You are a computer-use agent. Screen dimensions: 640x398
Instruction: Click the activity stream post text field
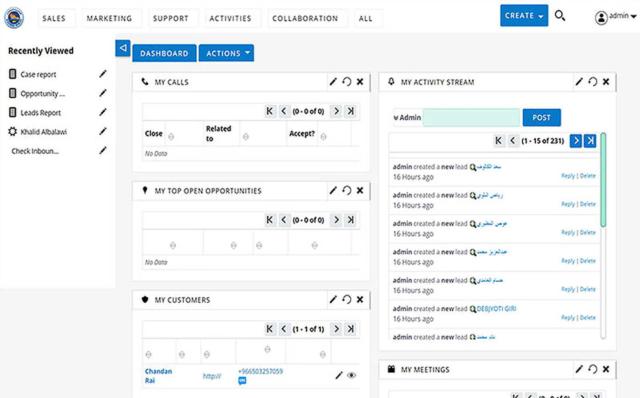click(x=472, y=118)
